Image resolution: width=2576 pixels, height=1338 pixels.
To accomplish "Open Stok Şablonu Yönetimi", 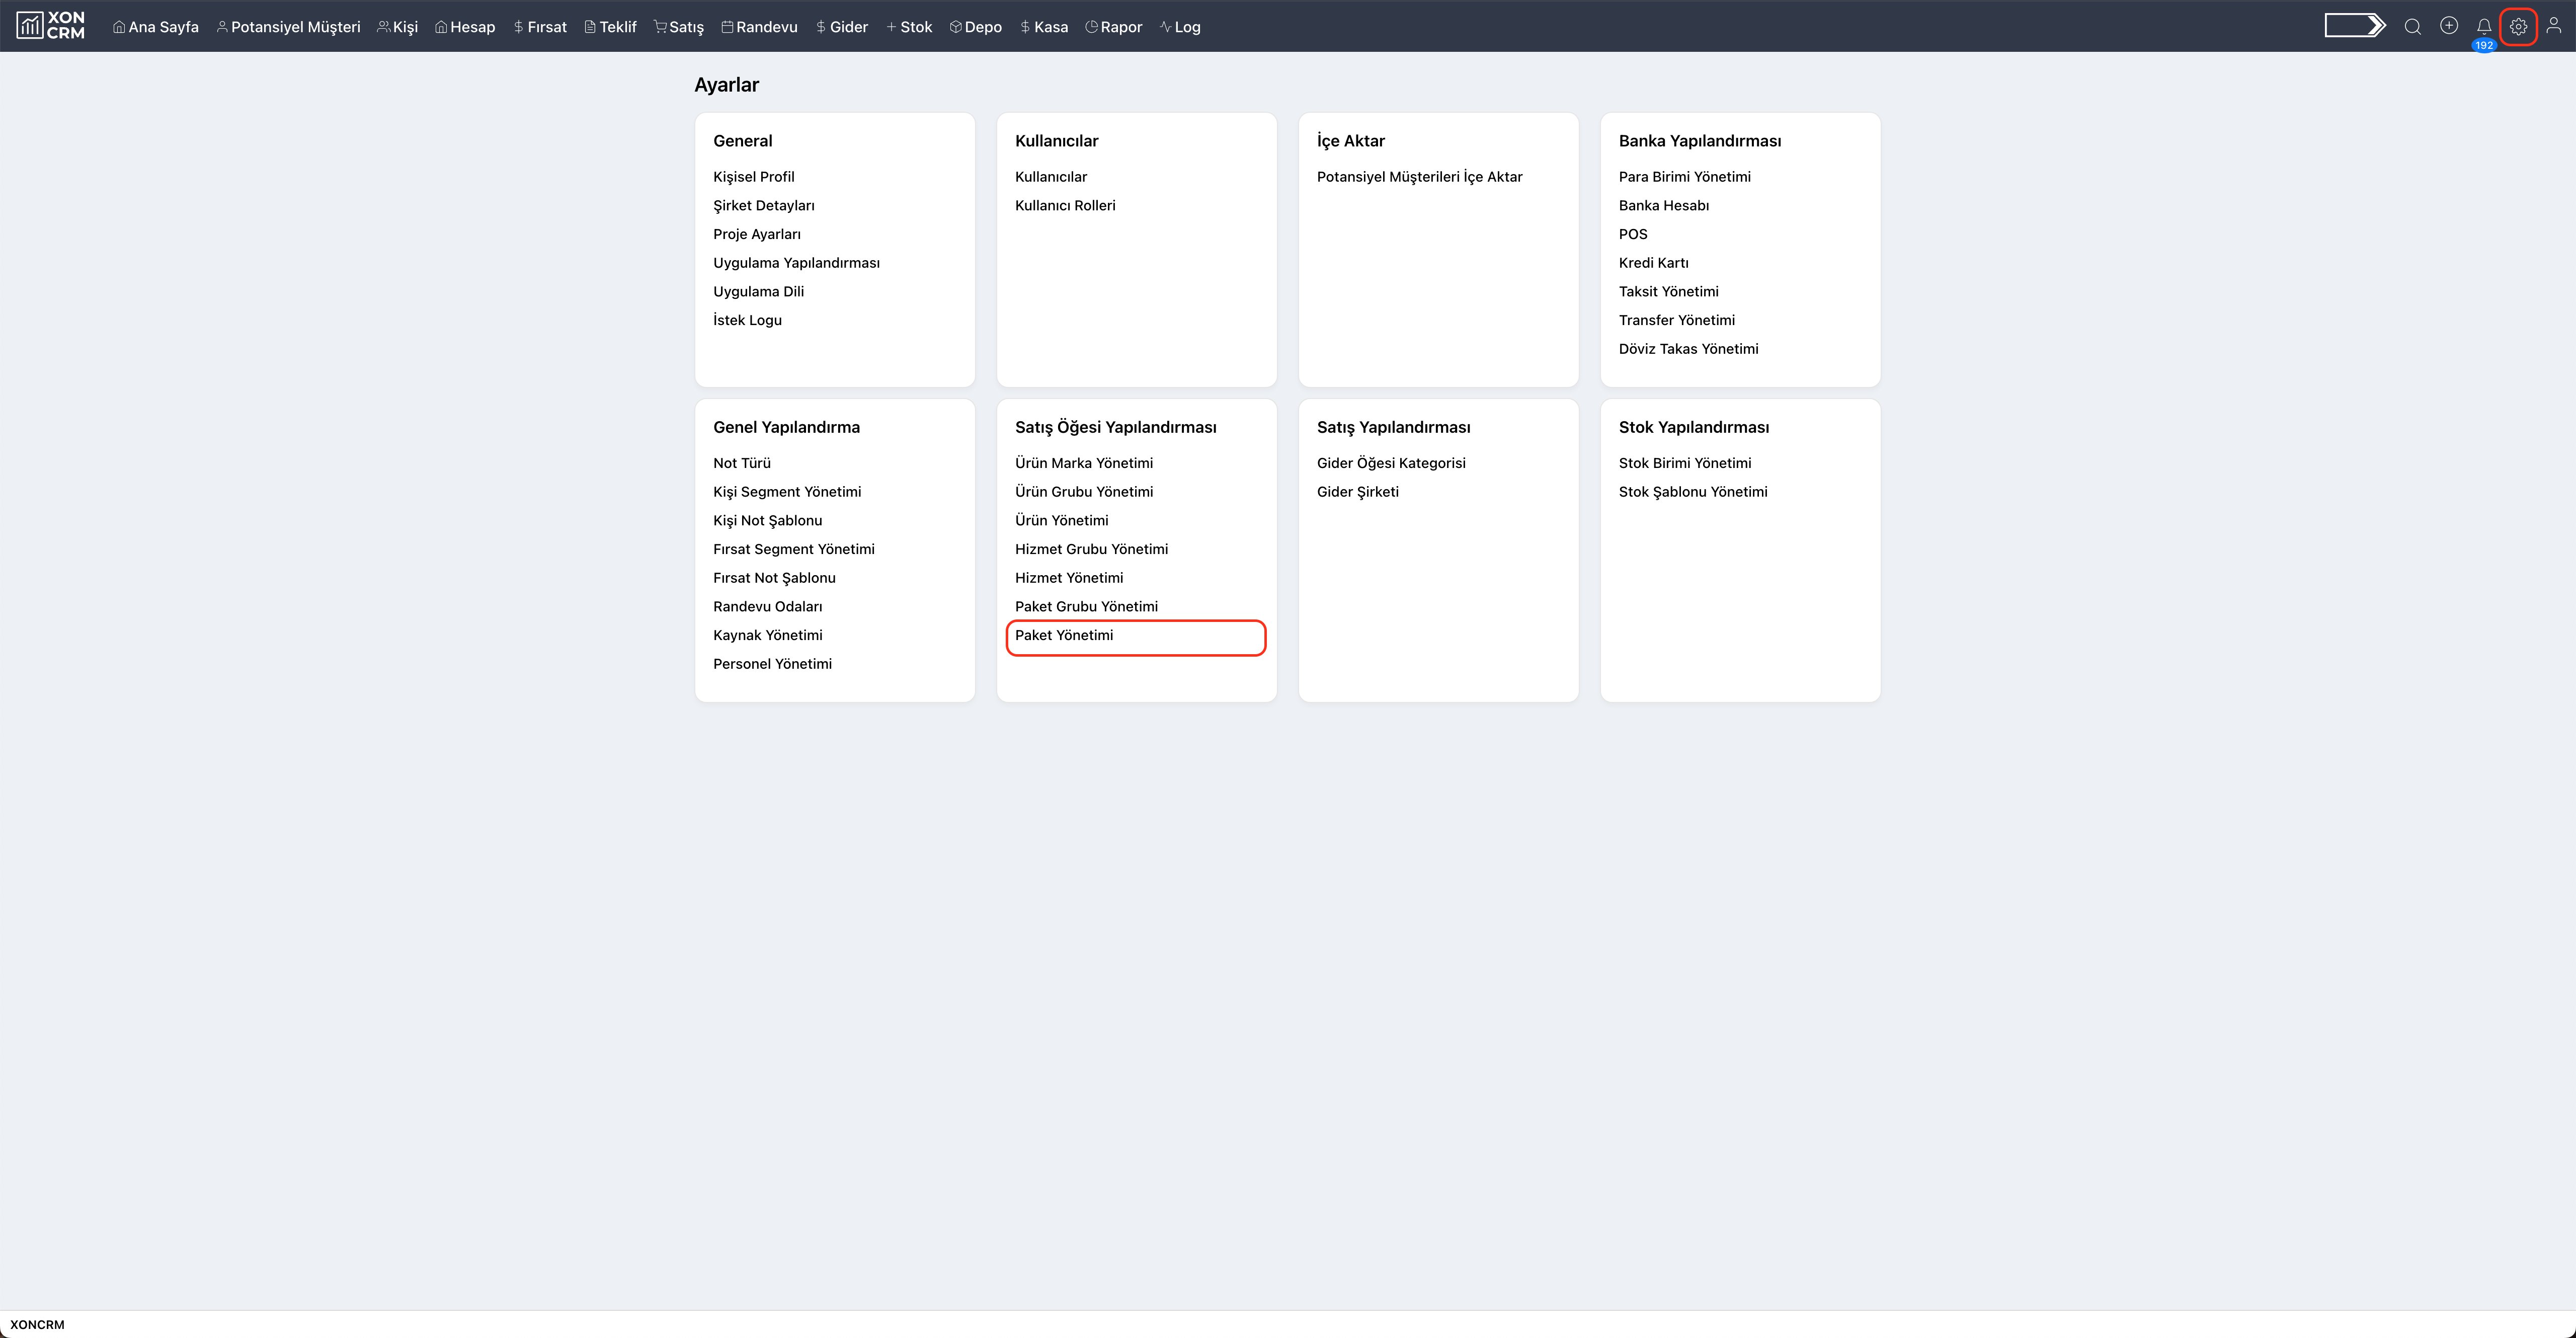I will tap(1693, 492).
